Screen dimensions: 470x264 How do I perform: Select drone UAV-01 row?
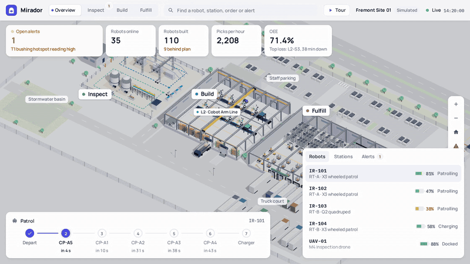pyautogui.click(x=384, y=244)
